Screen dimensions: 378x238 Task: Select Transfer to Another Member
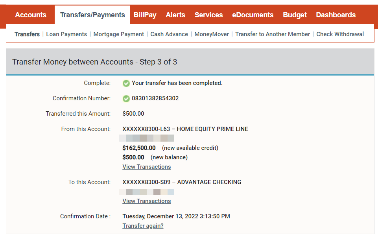click(x=273, y=34)
